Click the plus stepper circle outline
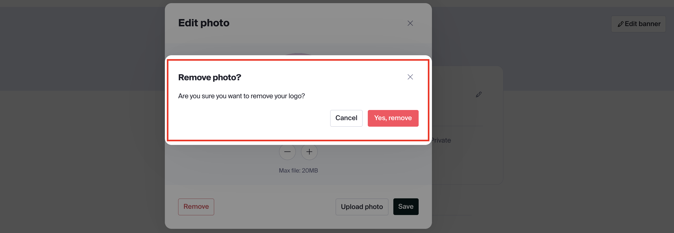Image resolution: width=674 pixels, height=233 pixels. click(x=309, y=152)
